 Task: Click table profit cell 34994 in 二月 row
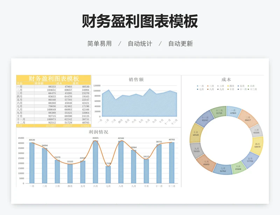(x=85, y=90)
